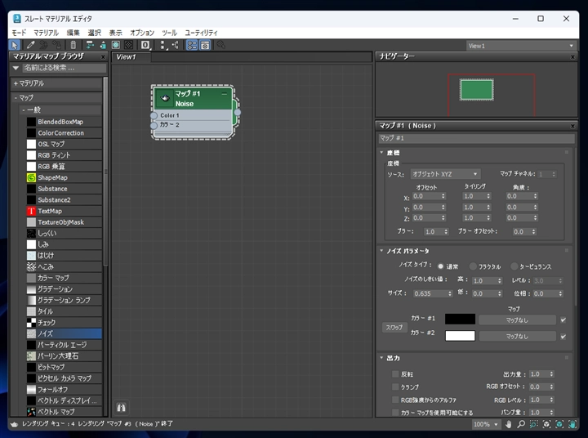
Task: Click Move Children toolbar icon
Action: point(90,45)
